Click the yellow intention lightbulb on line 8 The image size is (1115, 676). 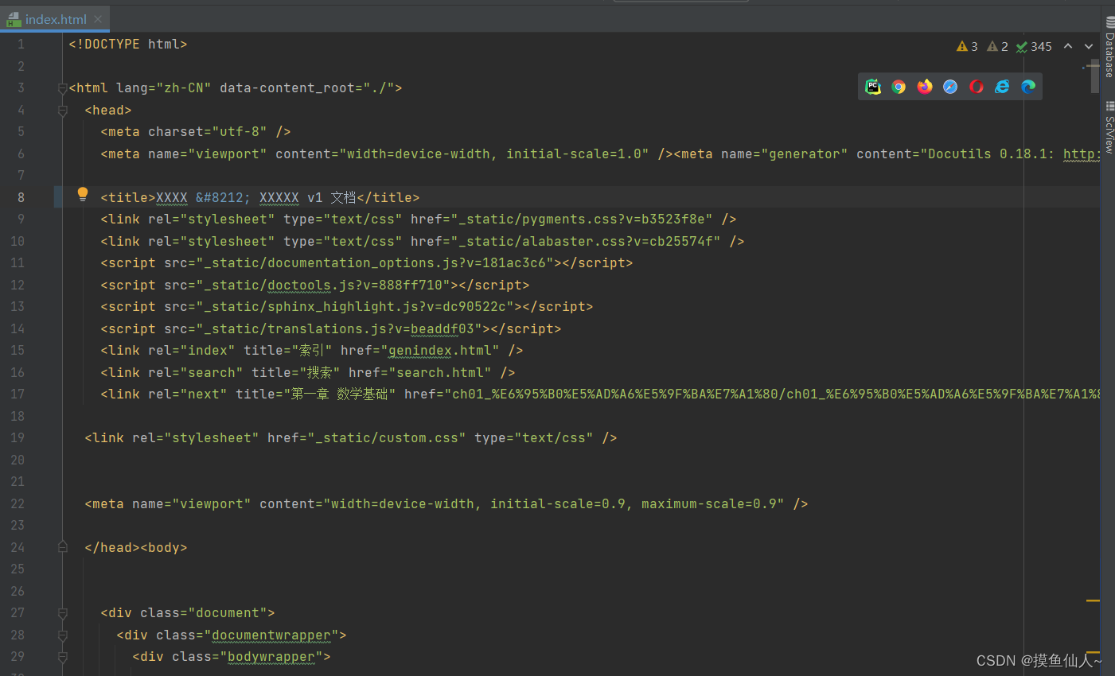83,194
